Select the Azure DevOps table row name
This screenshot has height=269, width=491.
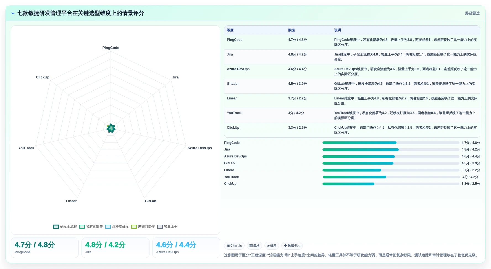point(238,69)
